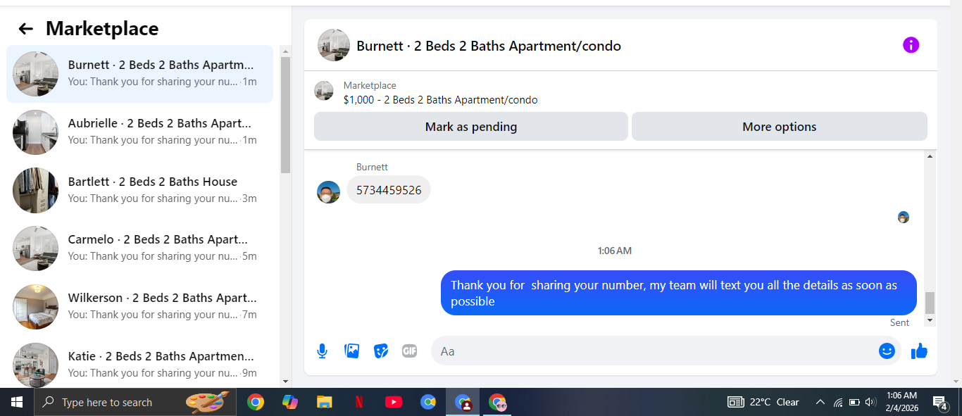The height and width of the screenshot is (416, 962).
Task: Click conversation list scrollbar thumb
Action: click(x=285, y=115)
